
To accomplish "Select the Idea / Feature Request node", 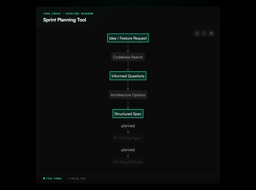I will point(128,38).
